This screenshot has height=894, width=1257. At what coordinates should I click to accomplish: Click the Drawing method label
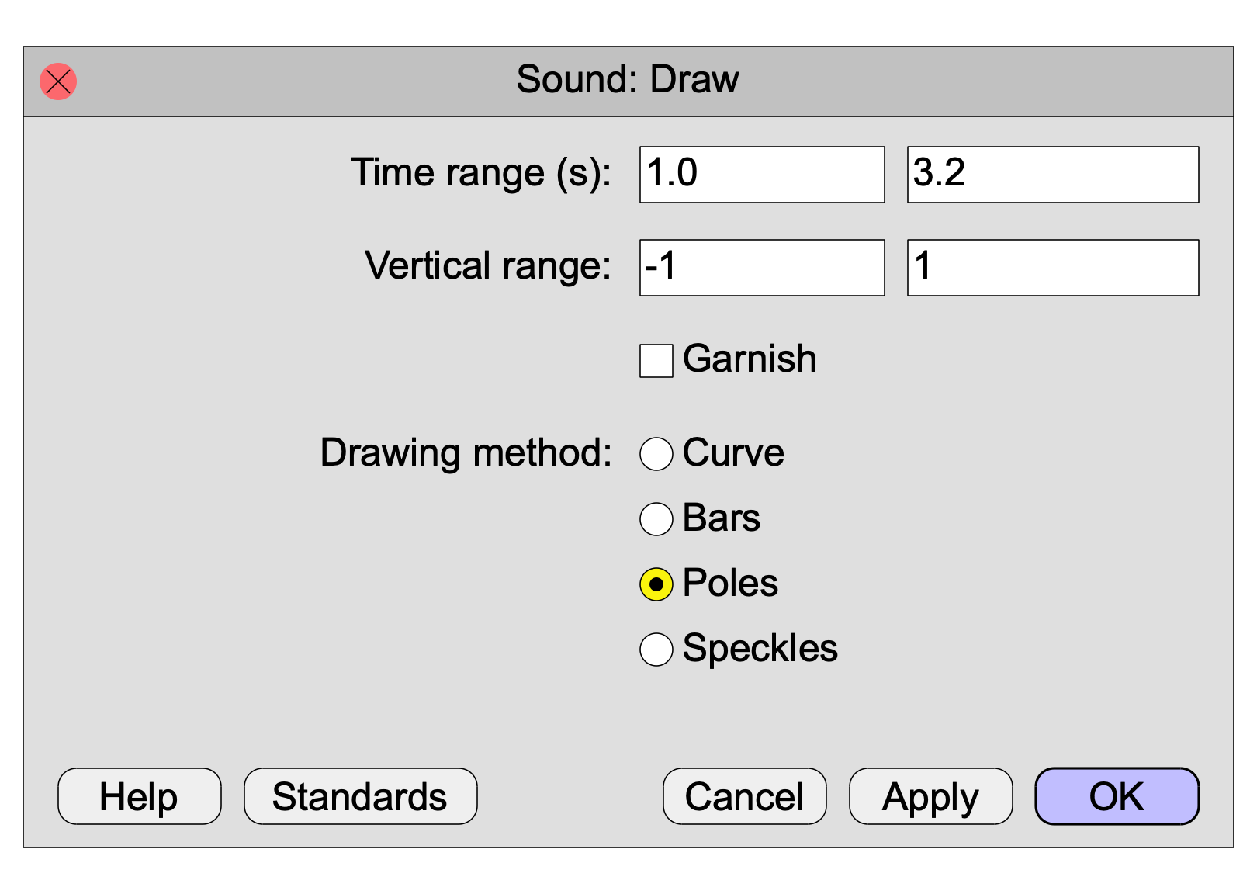pos(466,453)
